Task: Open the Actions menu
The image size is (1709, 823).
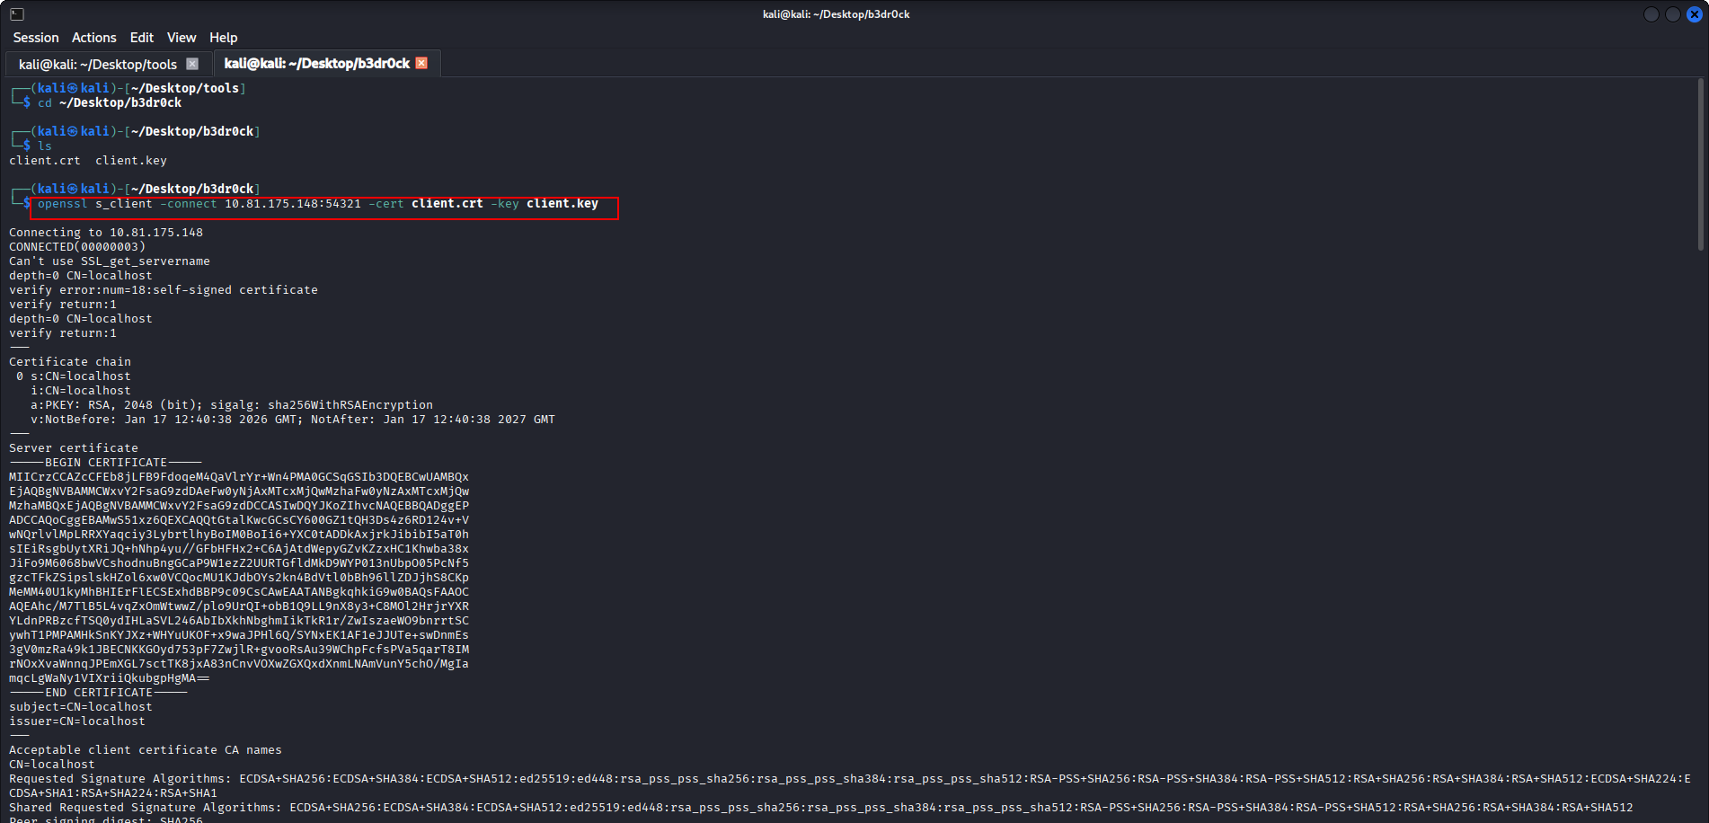Action: (94, 38)
